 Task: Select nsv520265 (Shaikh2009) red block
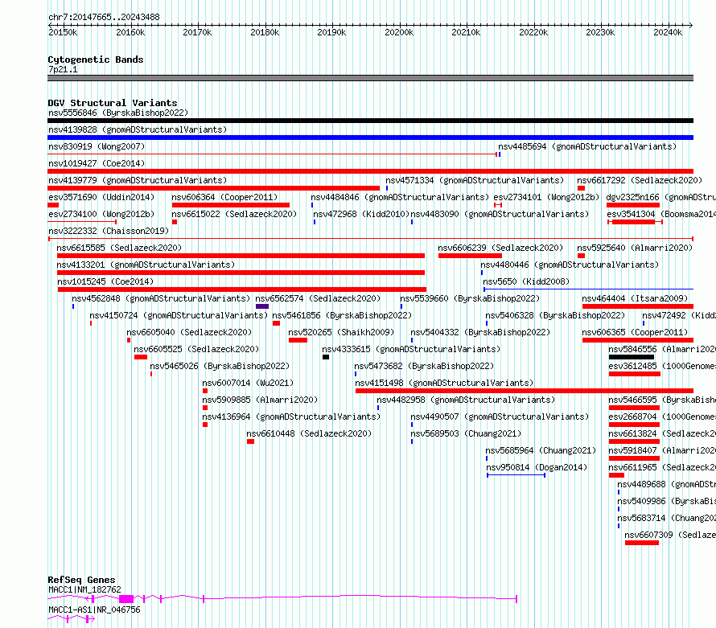click(298, 340)
